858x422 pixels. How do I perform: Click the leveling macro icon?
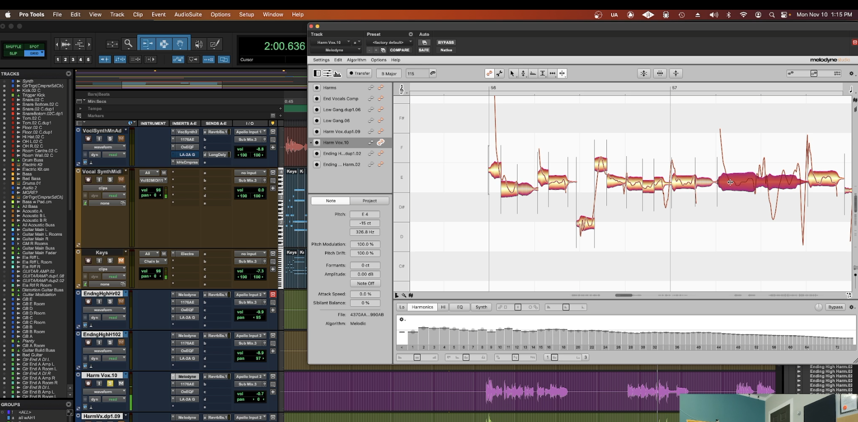tap(676, 73)
